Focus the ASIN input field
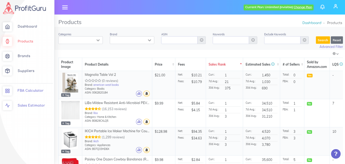Image resolution: width=345 pixels, height=164 pixels. pyautogui.click(x=179, y=40)
